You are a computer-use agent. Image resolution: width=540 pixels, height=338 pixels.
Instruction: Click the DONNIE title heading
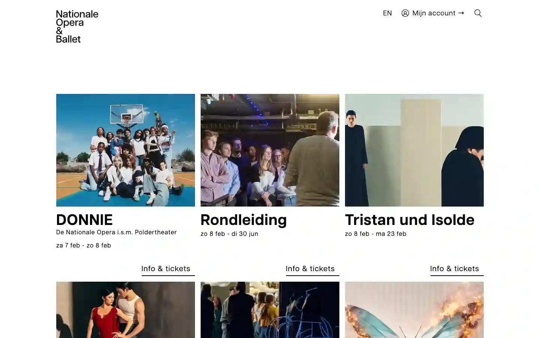[x=84, y=220]
